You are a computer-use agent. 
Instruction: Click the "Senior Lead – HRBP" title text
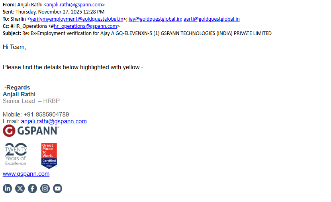[31, 101]
